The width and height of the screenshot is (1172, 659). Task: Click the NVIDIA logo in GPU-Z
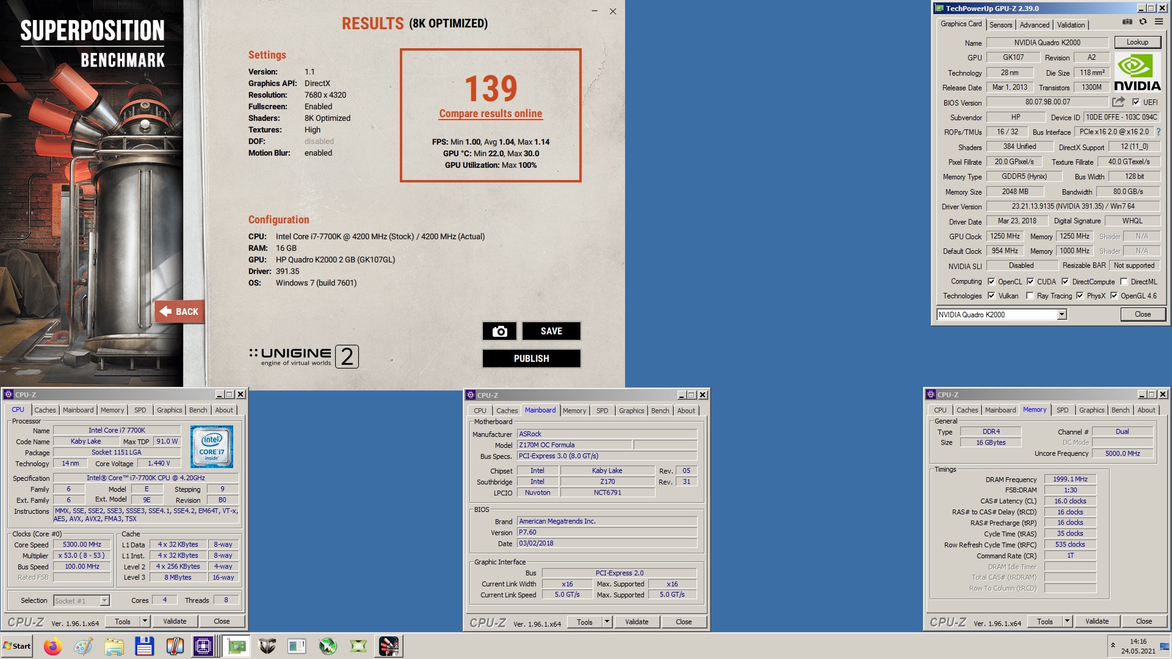pos(1137,72)
